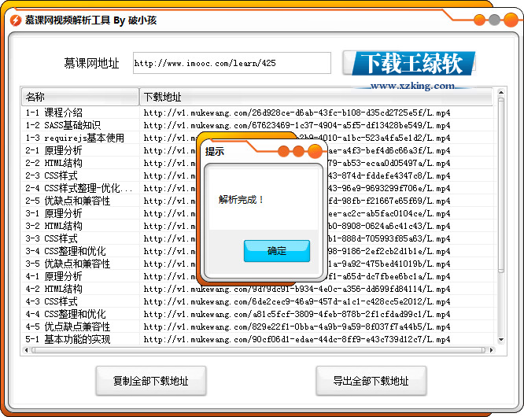Click the gray circle button in the main title bar

[494, 20]
